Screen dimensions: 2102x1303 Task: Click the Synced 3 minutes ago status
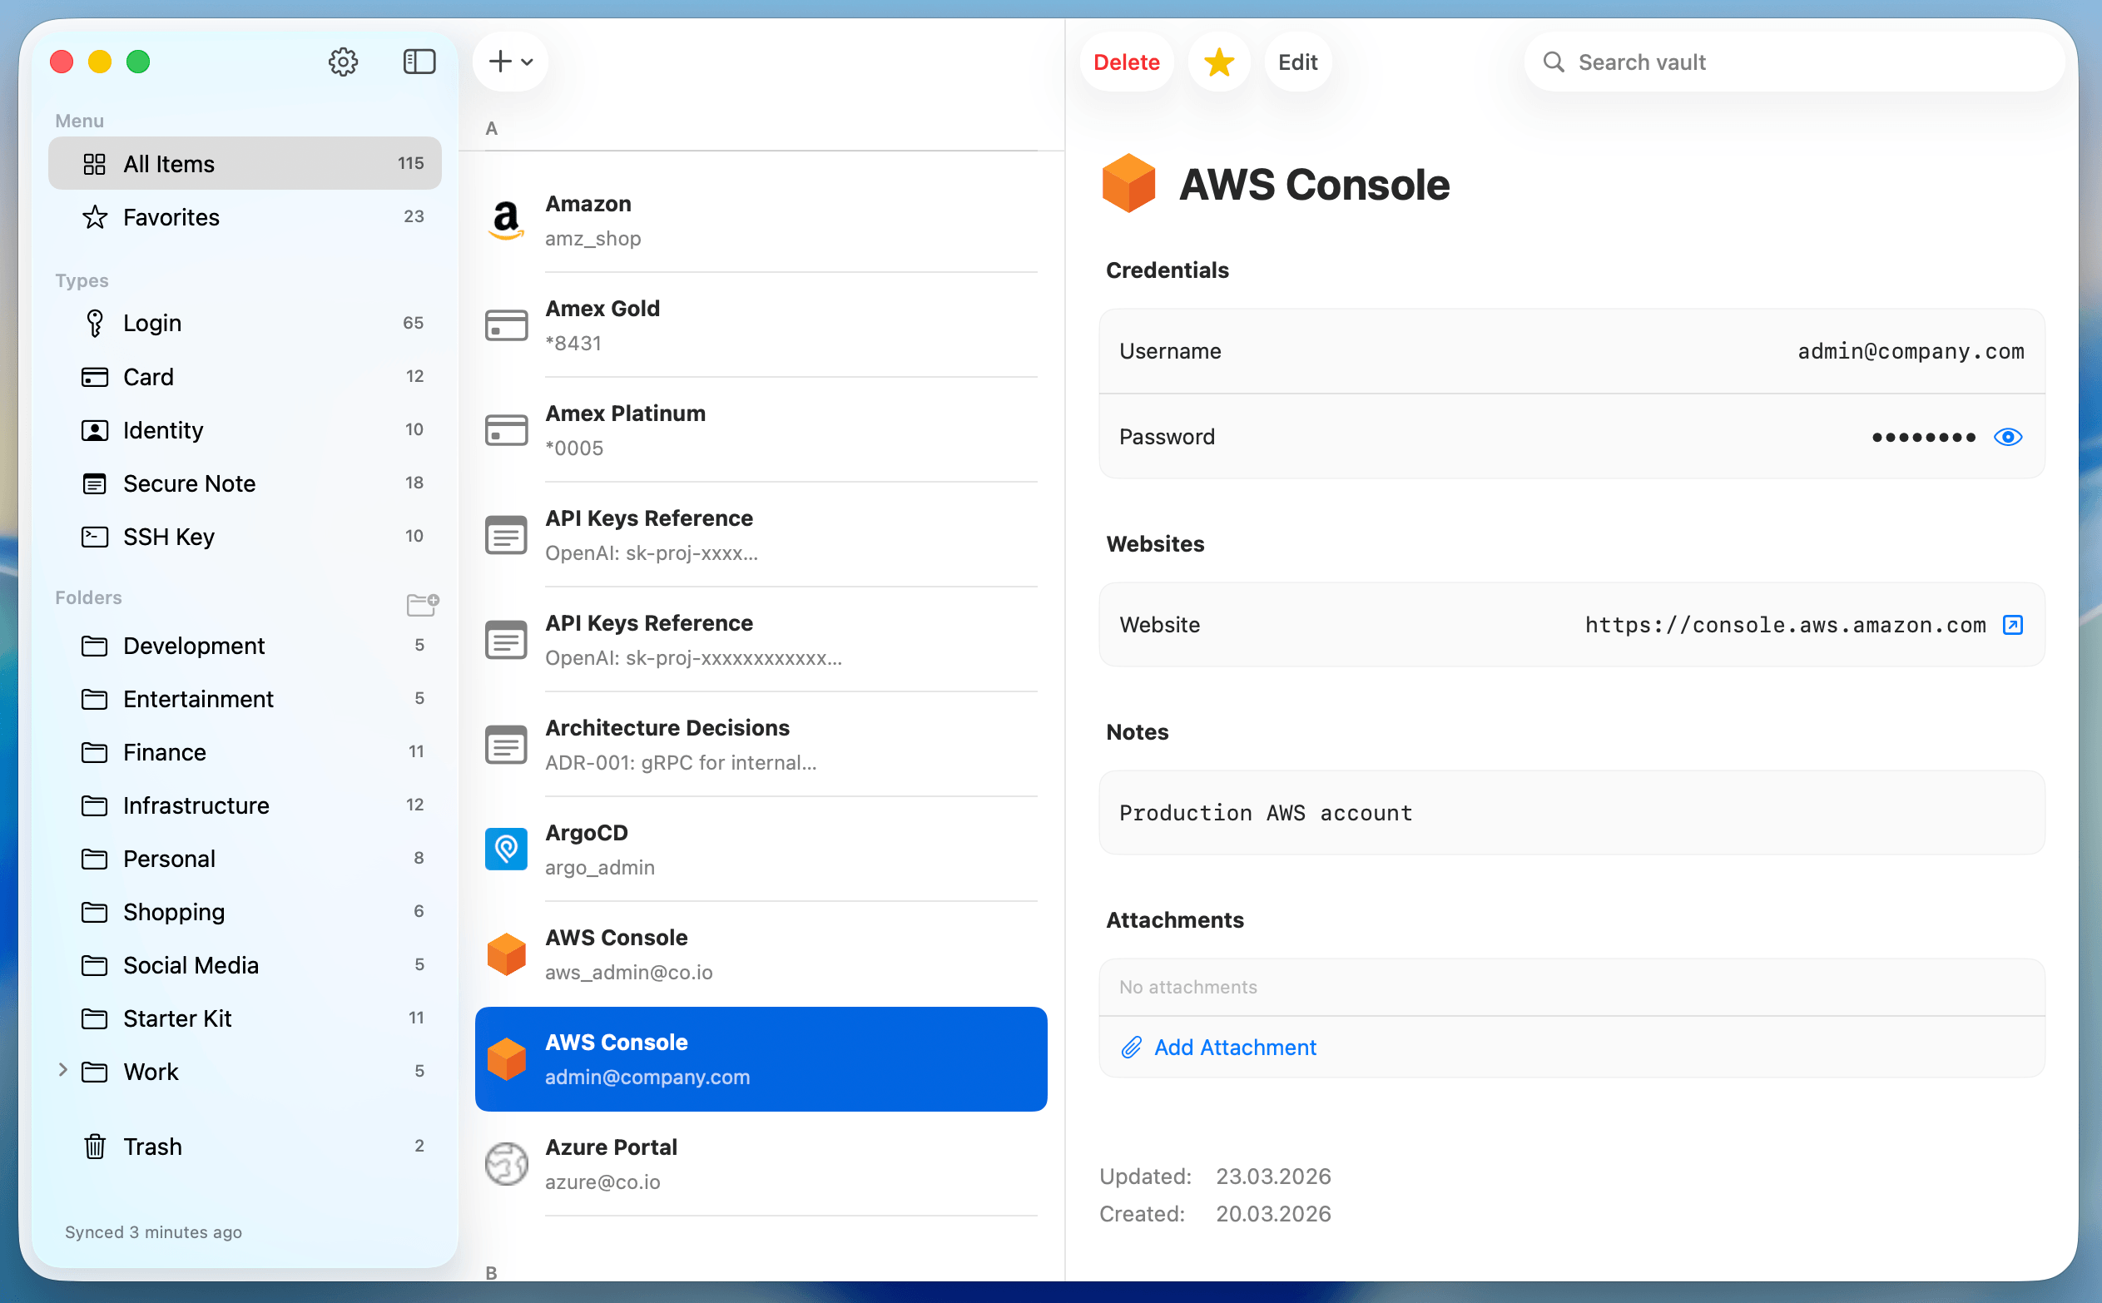pyautogui.click(x=153, y=1232)
